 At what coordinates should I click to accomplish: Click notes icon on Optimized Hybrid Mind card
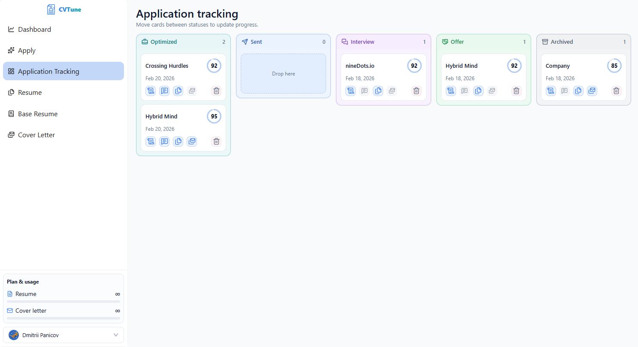pyautogui.click(x=164, y=142)
